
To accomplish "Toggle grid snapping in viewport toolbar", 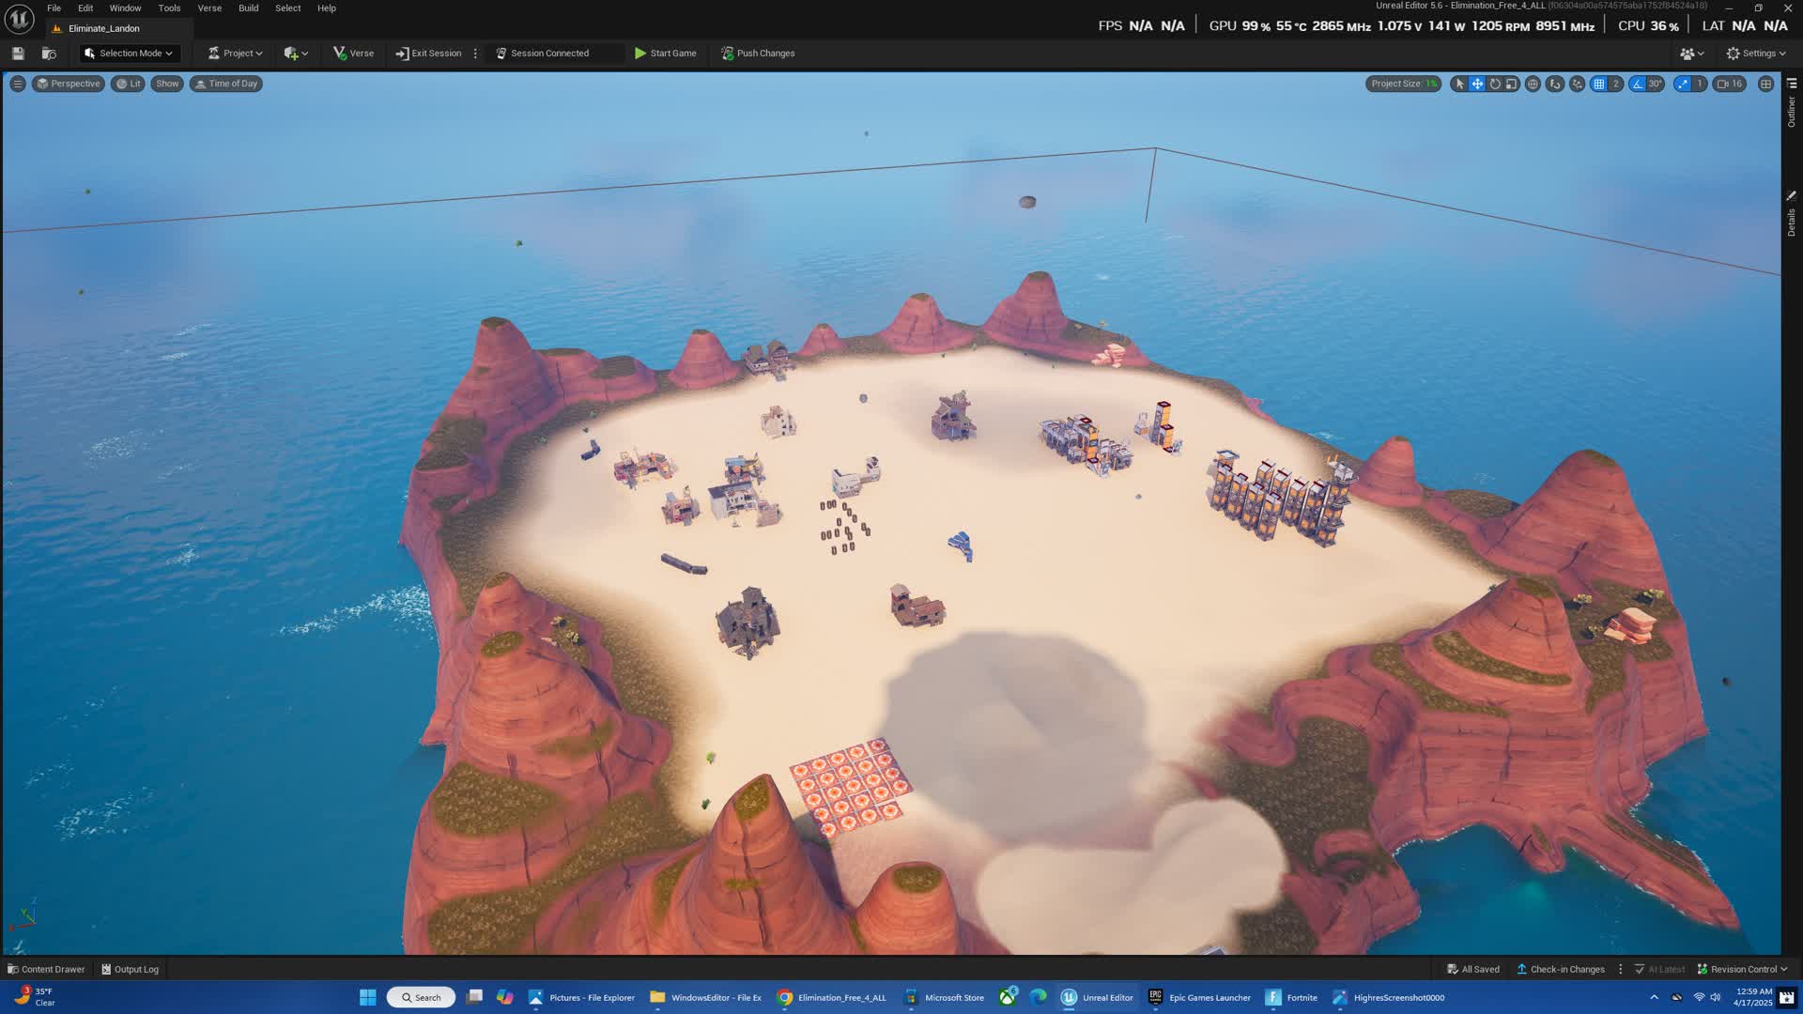I will (x=1598, y=84).
